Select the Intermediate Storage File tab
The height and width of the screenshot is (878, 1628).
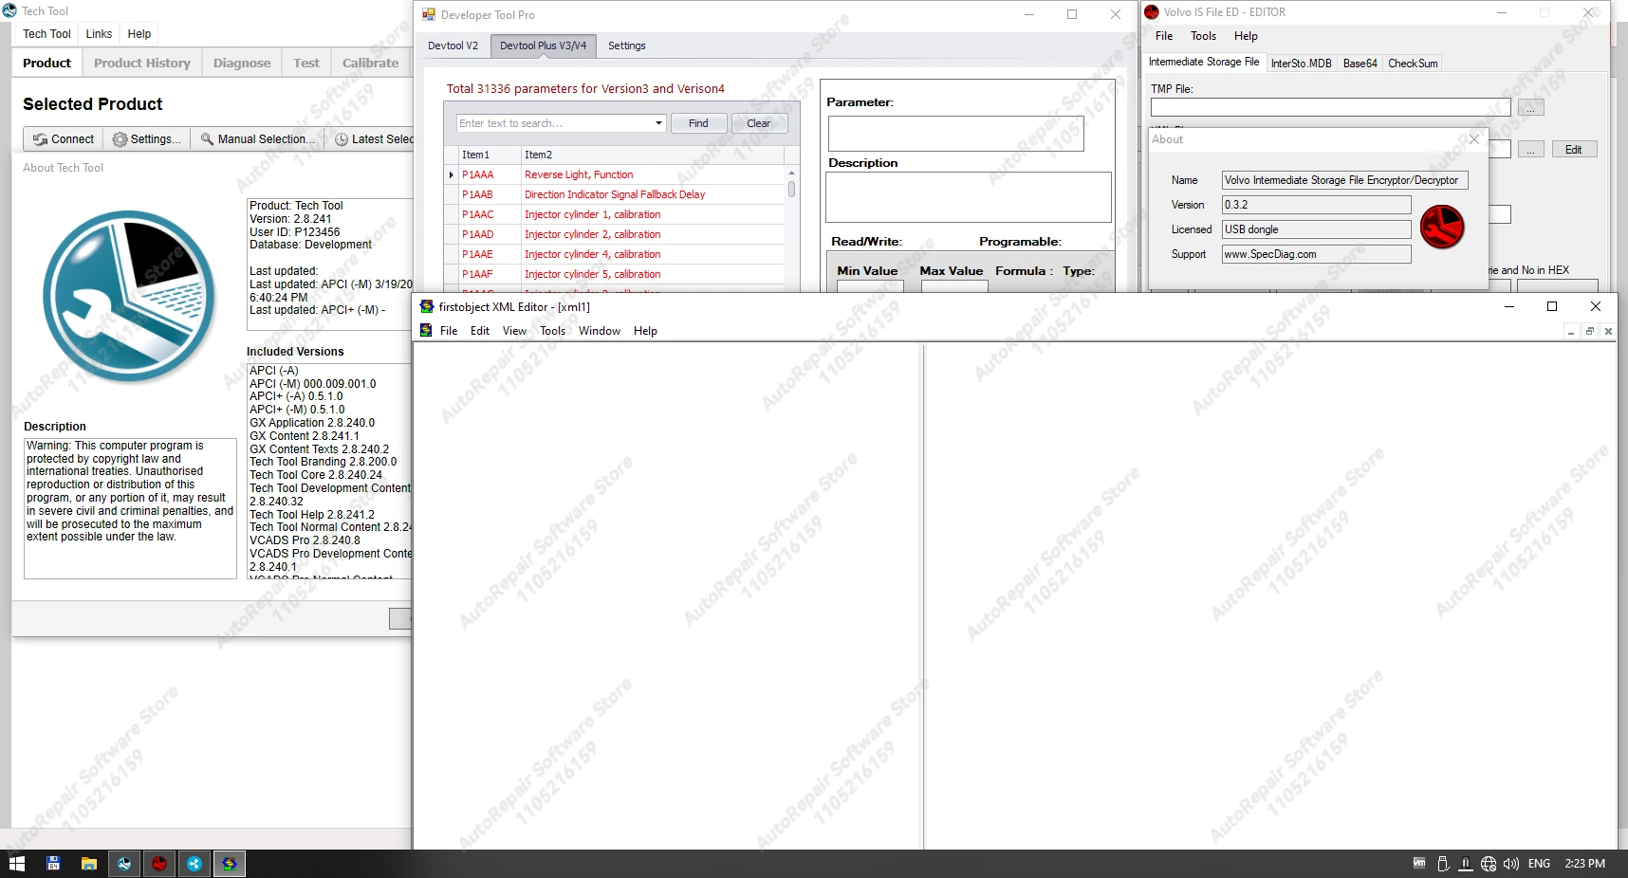(x=1204, y=63)
